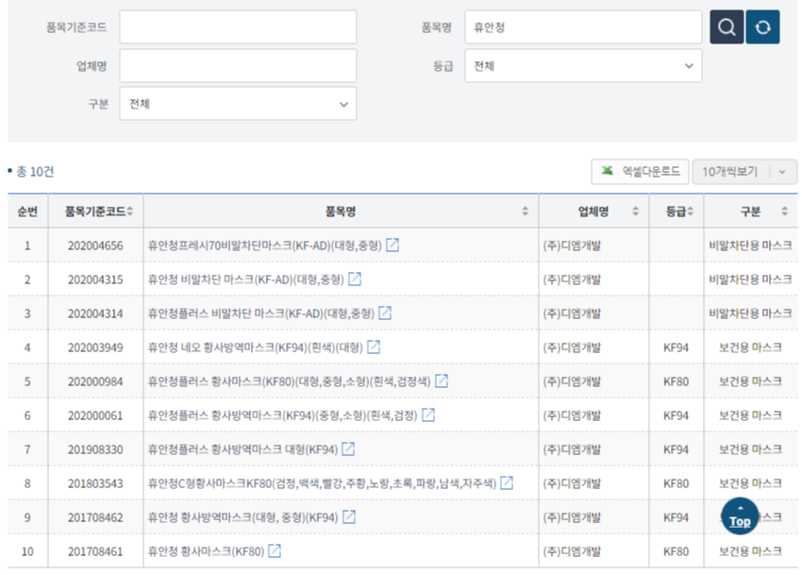Select item code 202003949
The image size is (802, 575).
(95, 347)
